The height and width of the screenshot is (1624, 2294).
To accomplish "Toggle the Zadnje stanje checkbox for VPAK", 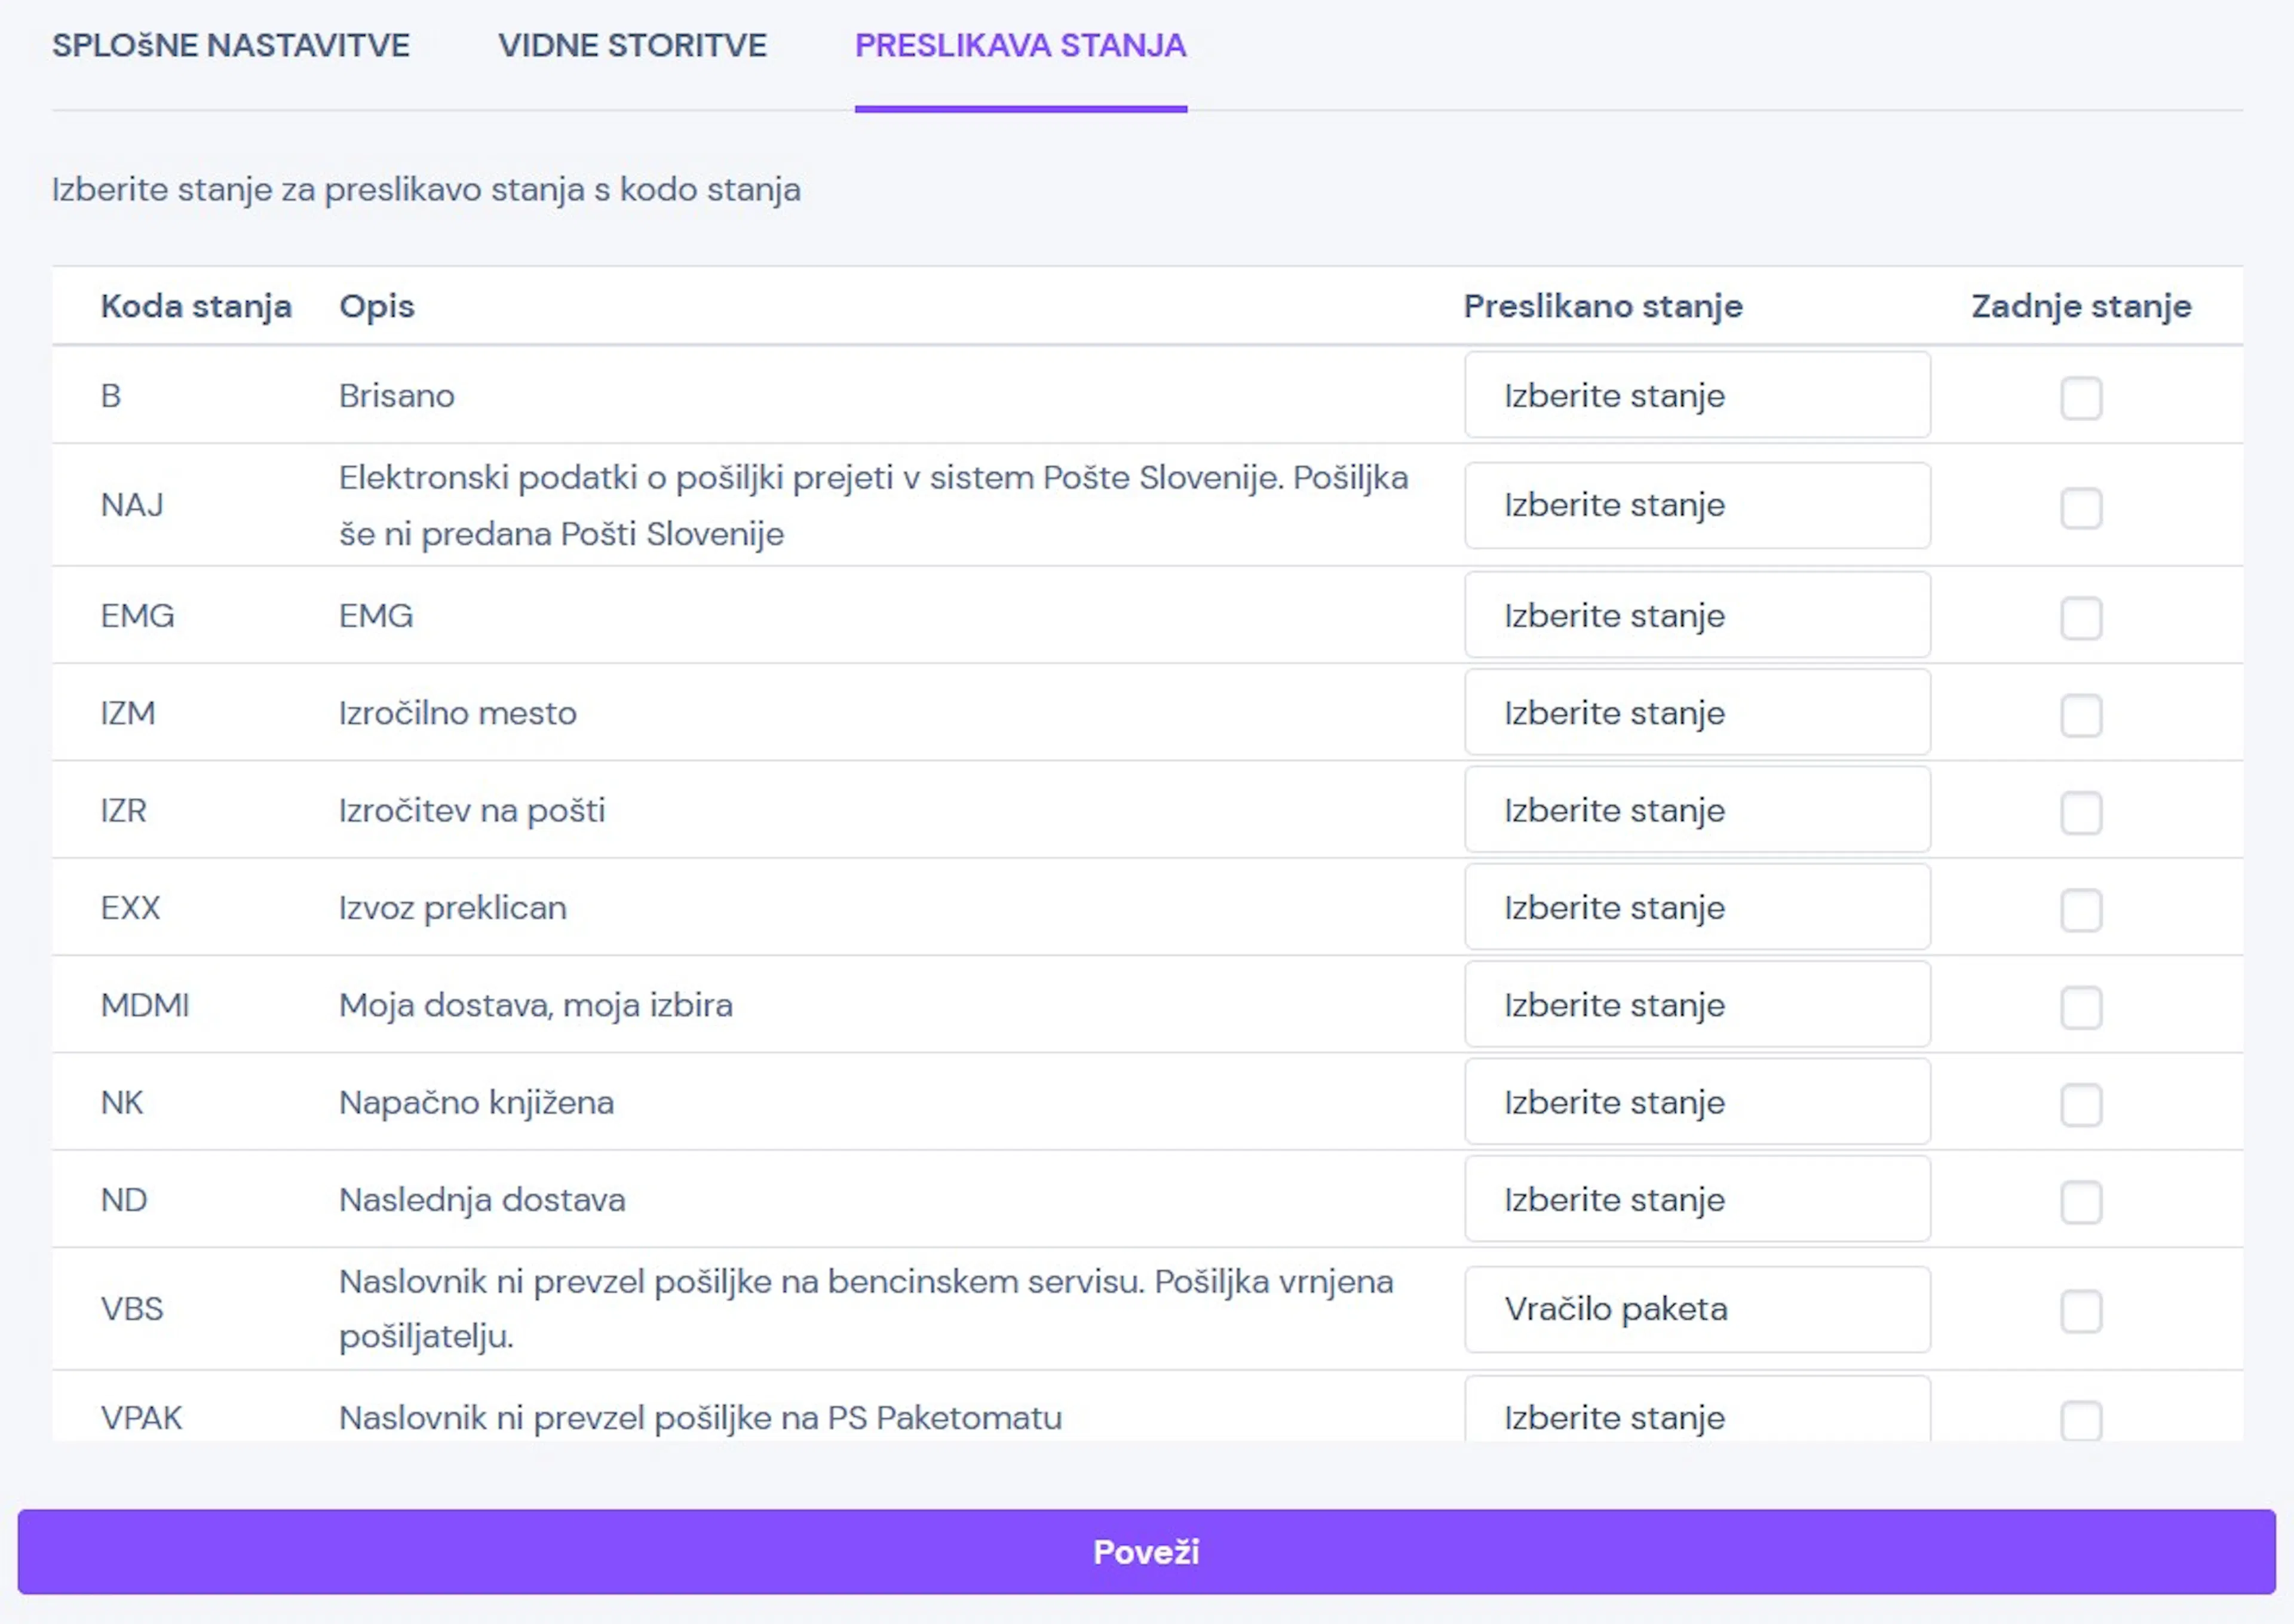I will point(2080,1420).
